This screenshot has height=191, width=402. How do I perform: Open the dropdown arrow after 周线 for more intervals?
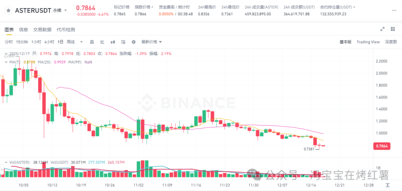82,42
